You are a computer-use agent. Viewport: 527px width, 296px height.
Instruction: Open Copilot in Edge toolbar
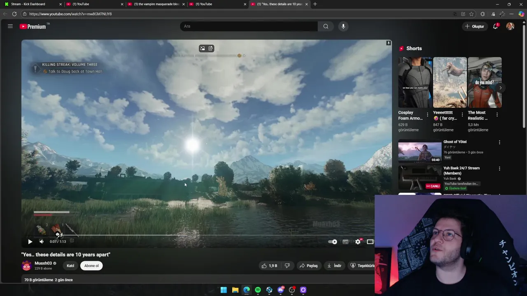pyautogui.click(x=521, y=14)
